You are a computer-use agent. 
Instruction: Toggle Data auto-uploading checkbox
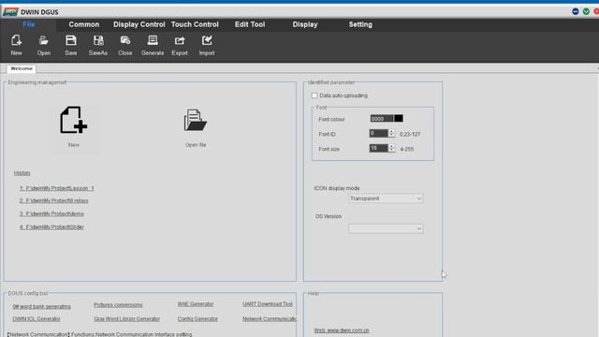click(314, 95)
